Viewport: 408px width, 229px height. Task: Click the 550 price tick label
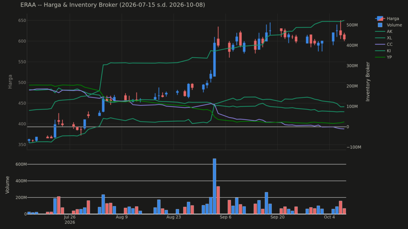tap(22, 62)
